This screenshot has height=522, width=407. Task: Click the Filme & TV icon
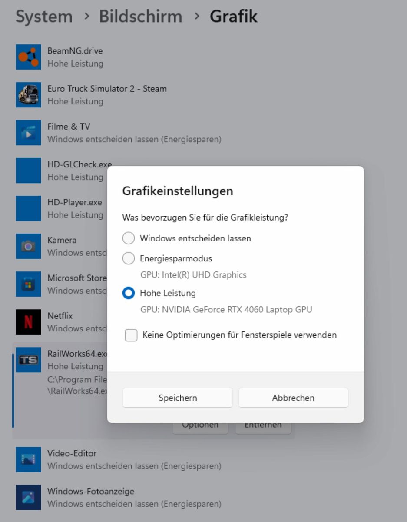pos(28,133)
